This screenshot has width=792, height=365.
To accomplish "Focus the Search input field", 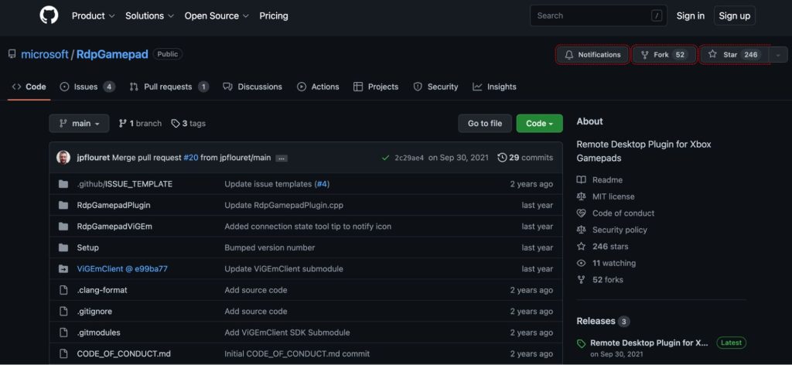I will (x=592, y=15).
